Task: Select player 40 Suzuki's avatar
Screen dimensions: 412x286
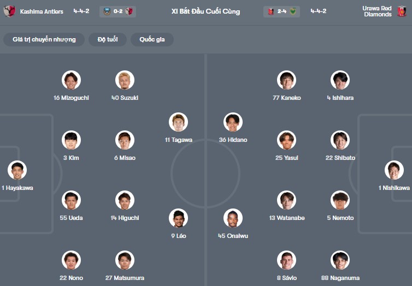Action: tap(125, 80)
